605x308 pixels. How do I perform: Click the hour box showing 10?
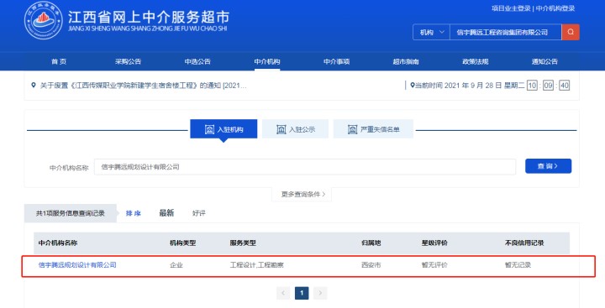tap(532, 86)
